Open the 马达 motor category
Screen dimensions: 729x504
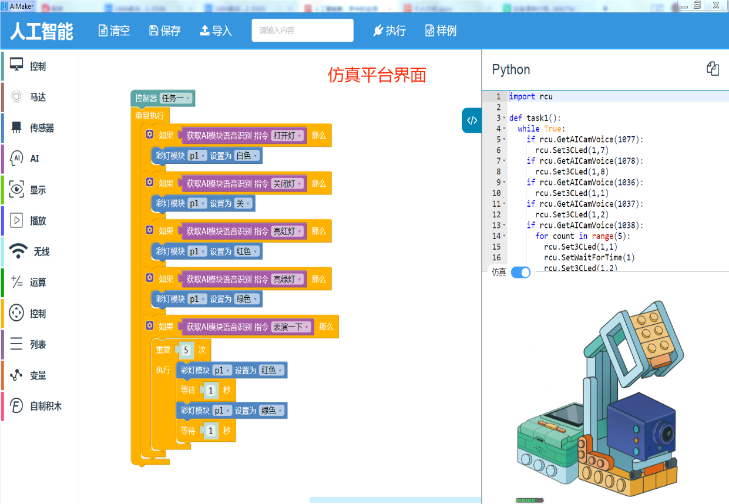[x=38, y=97]
